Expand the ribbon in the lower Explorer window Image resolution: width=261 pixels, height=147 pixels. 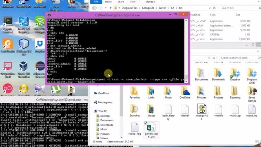click(x=258, y=51)
